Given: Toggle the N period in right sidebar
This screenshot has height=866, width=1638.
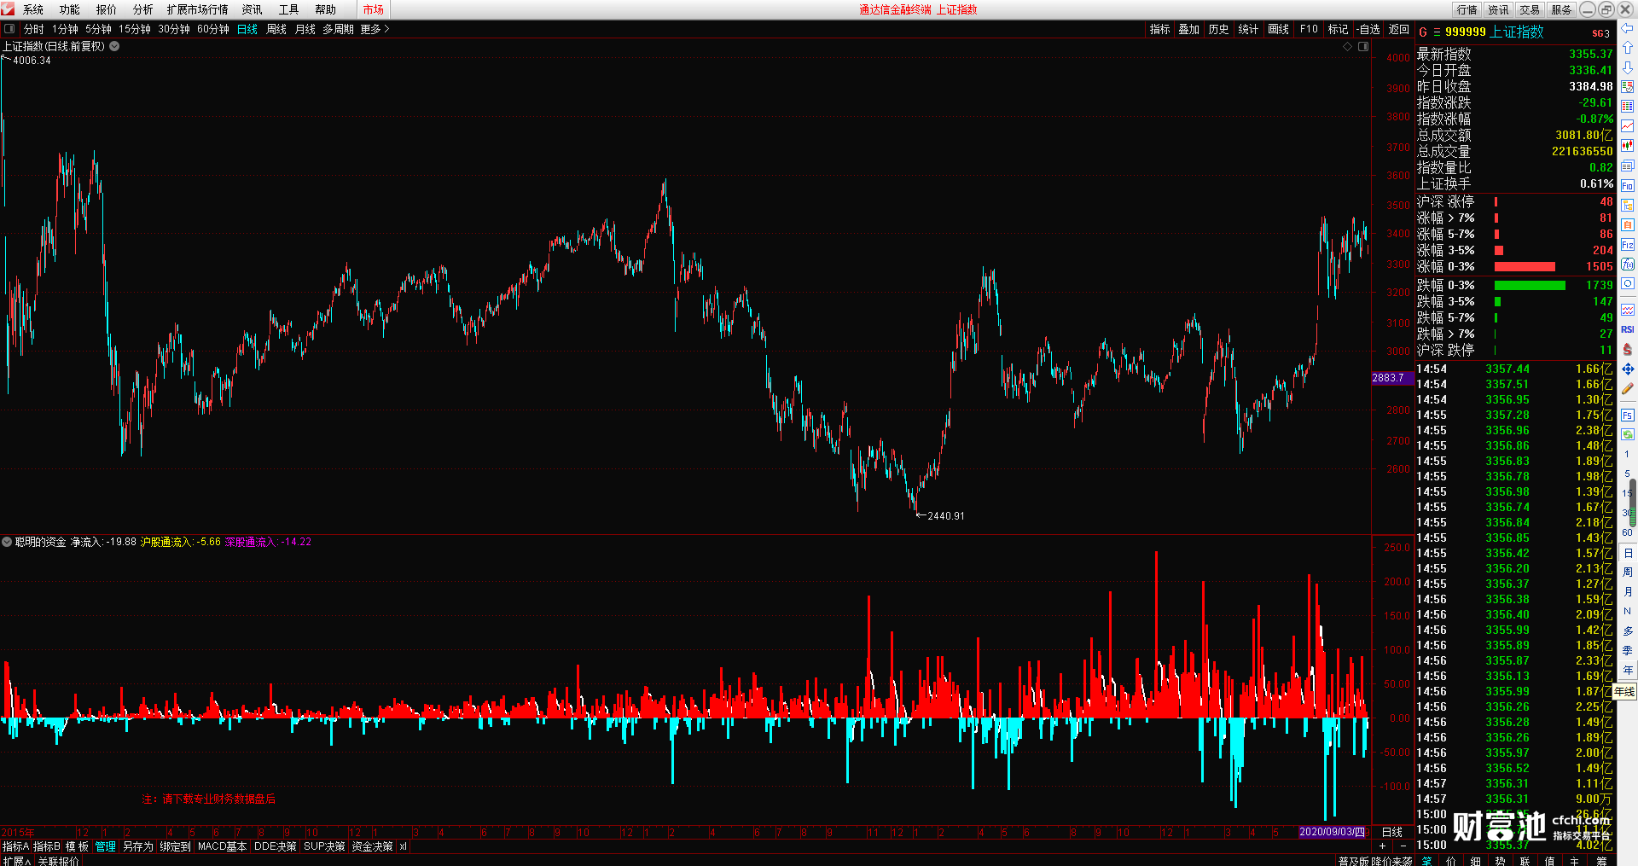Looking at the screenshot, I should coord(1628,612).
